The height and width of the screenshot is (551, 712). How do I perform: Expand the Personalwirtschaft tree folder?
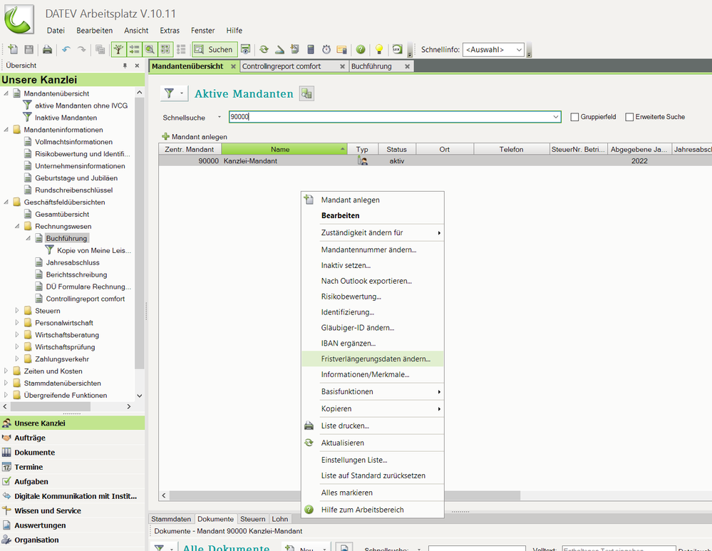(x=17, y=322)
